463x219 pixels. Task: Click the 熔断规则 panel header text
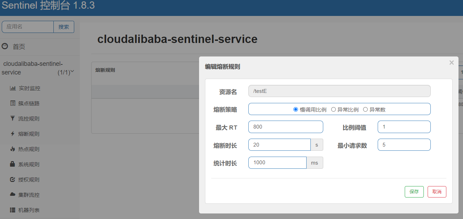coord(105,70)
